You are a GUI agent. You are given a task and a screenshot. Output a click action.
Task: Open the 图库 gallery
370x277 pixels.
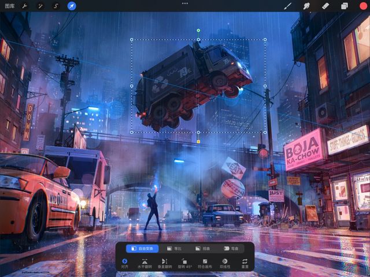point(10,6)
